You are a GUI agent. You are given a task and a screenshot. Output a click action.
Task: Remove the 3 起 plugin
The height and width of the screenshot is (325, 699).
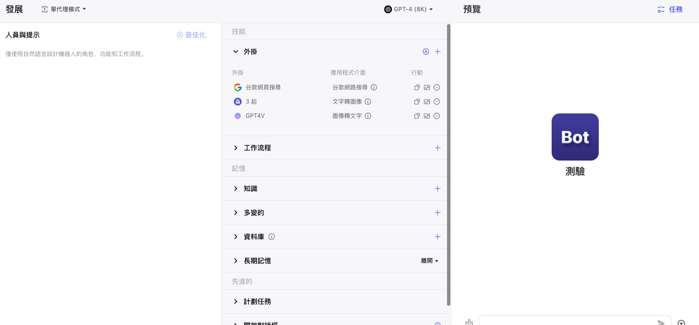(436, 102)
